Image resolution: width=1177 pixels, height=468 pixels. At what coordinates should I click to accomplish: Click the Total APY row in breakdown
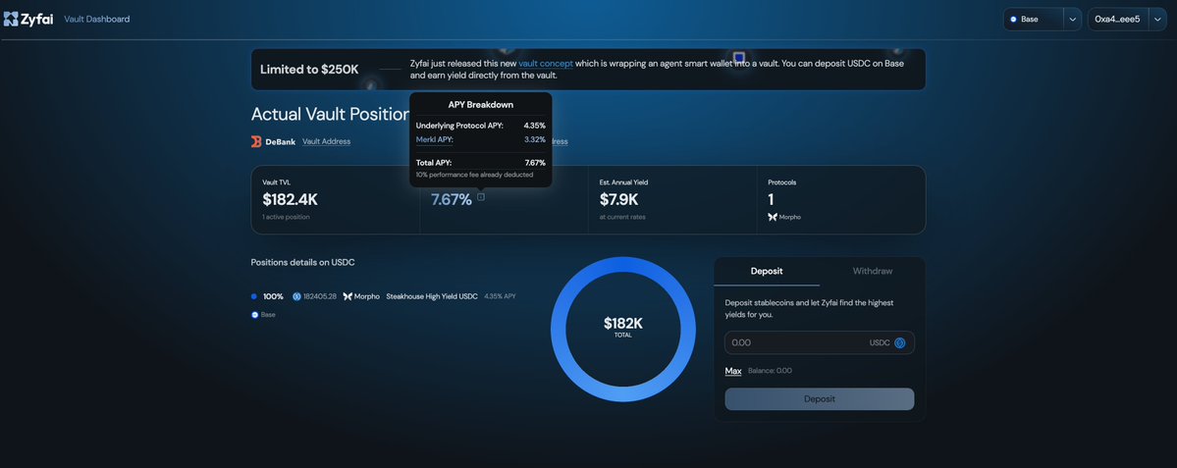coord(480,162)
